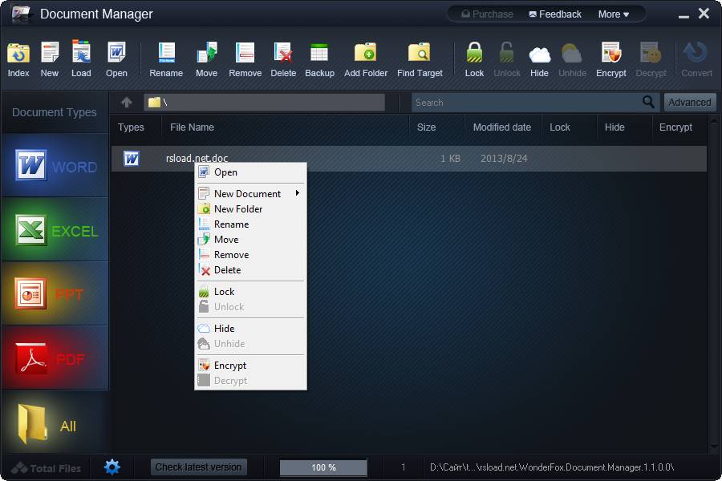Open settings gear in status bar

[112, 467]
